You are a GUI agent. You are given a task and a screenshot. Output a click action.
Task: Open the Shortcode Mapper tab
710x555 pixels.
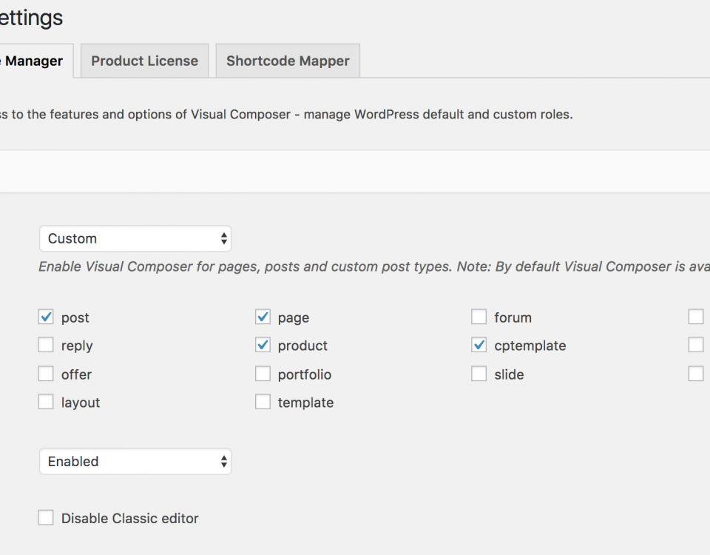pyautogui.click(x=288, y=61)
